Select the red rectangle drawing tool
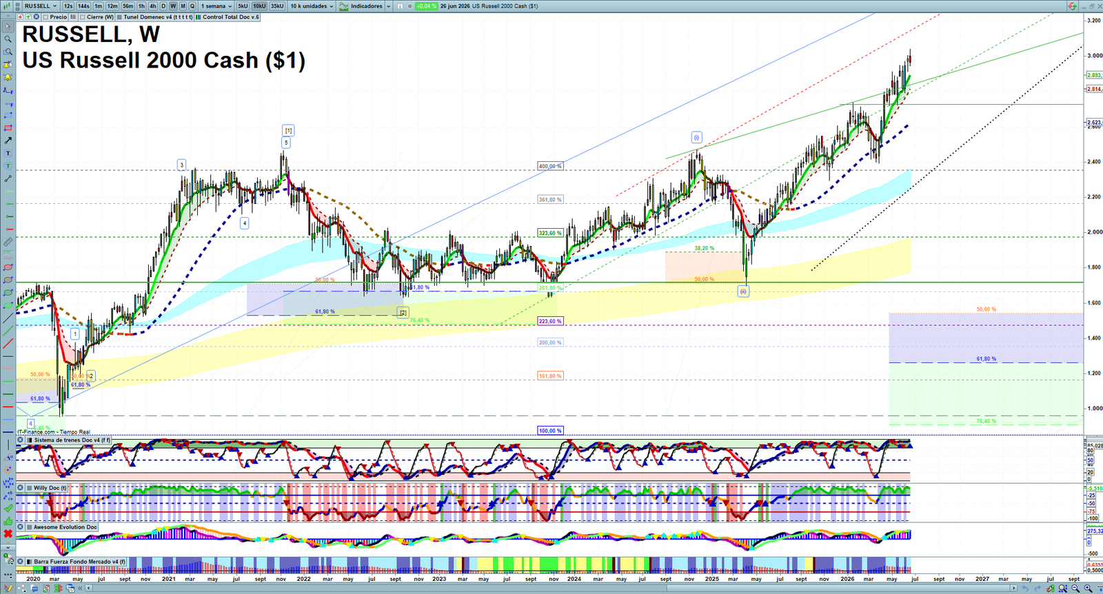Viewport: 1103px width, 594px height. tap(8, 127)
